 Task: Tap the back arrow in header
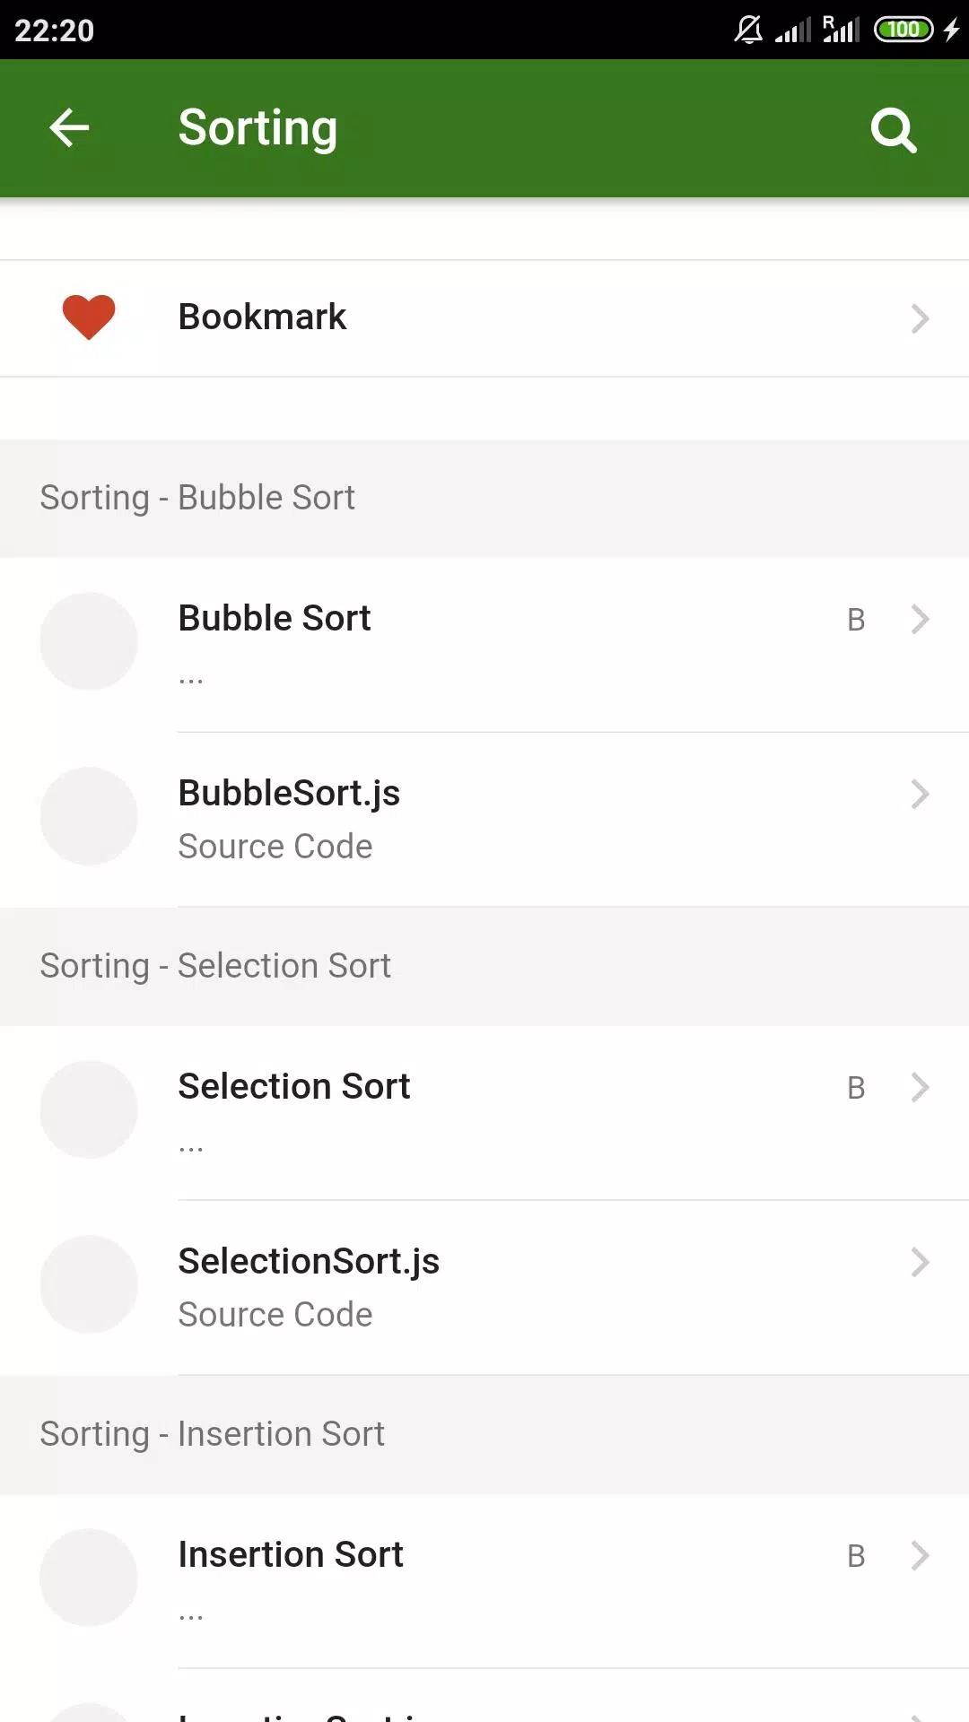tap(69, 127)
